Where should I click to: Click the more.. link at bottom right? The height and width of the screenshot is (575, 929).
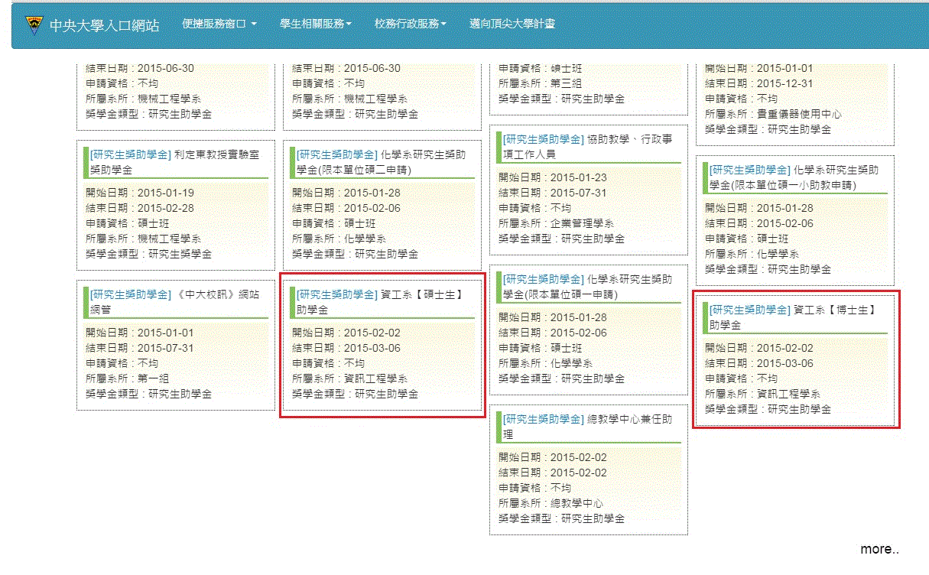(879, 549)
